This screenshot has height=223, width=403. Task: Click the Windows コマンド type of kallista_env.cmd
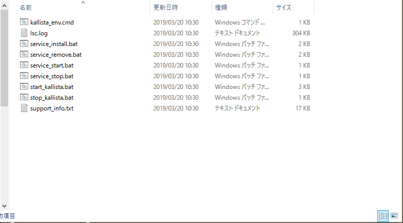[x=240, y=23]
